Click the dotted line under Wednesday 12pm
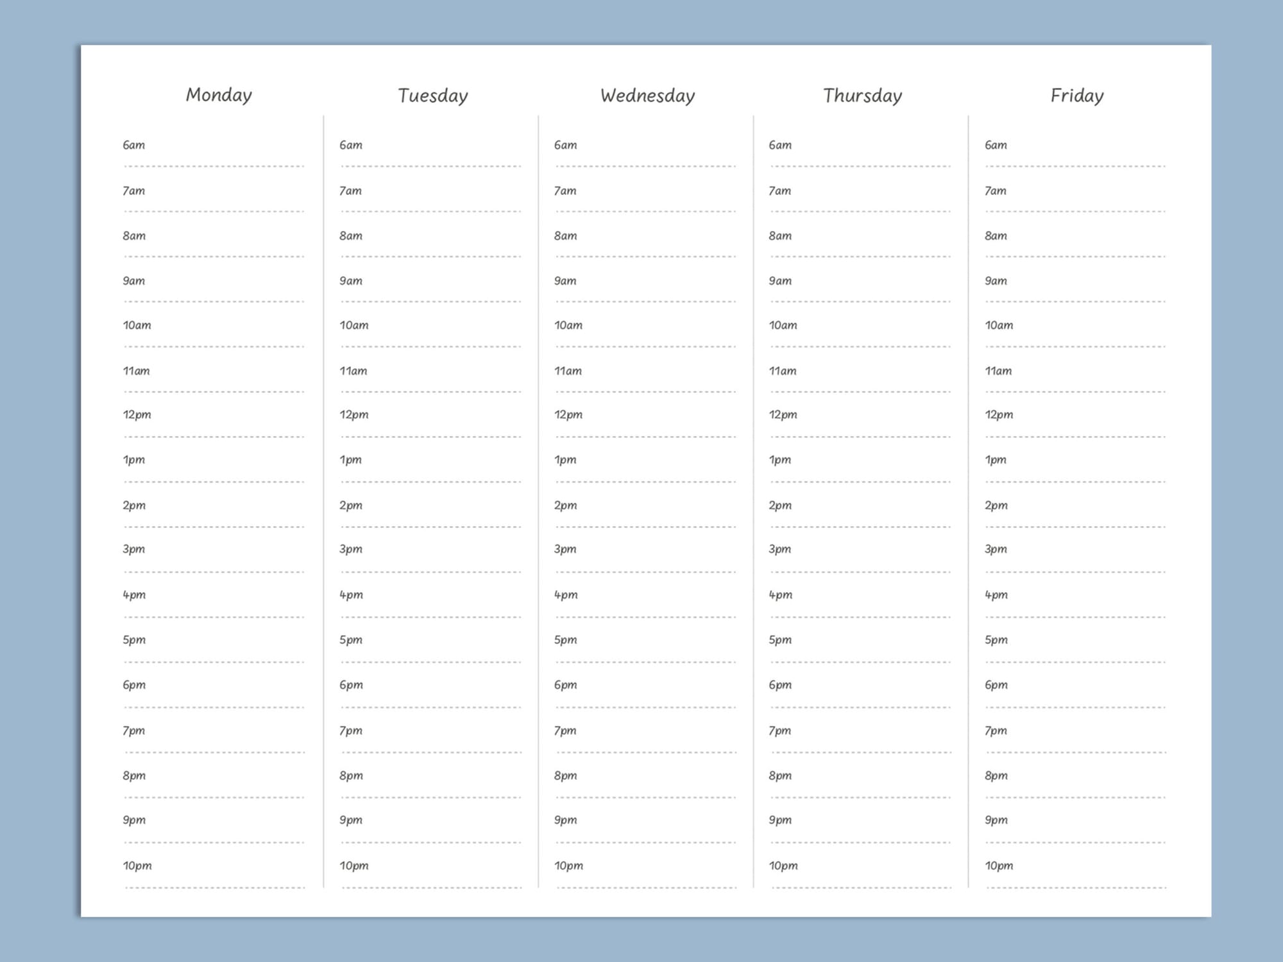This screenshot has width=1283, height=962. 645,437
